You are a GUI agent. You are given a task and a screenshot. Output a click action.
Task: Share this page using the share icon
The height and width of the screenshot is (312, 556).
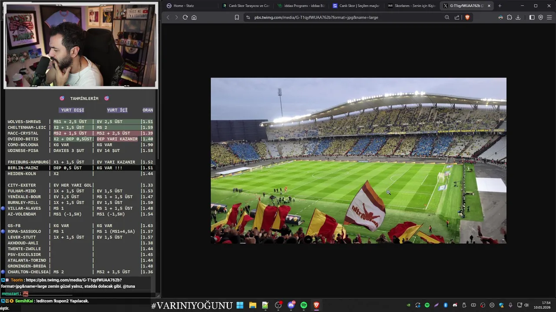tap(457, 17)
